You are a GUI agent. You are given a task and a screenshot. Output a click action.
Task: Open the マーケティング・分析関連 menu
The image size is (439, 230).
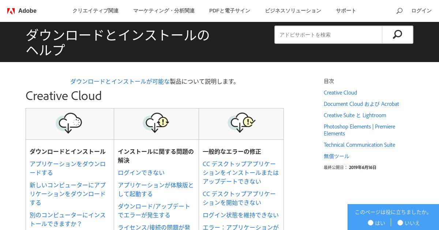click(164, 11)
